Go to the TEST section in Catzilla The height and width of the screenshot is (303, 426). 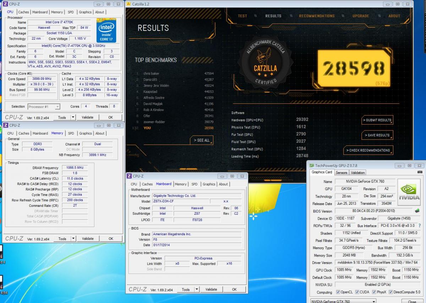coord(242,16)
